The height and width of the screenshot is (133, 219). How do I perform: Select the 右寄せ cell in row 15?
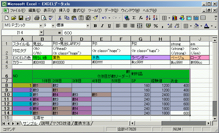tap(42, 118)
